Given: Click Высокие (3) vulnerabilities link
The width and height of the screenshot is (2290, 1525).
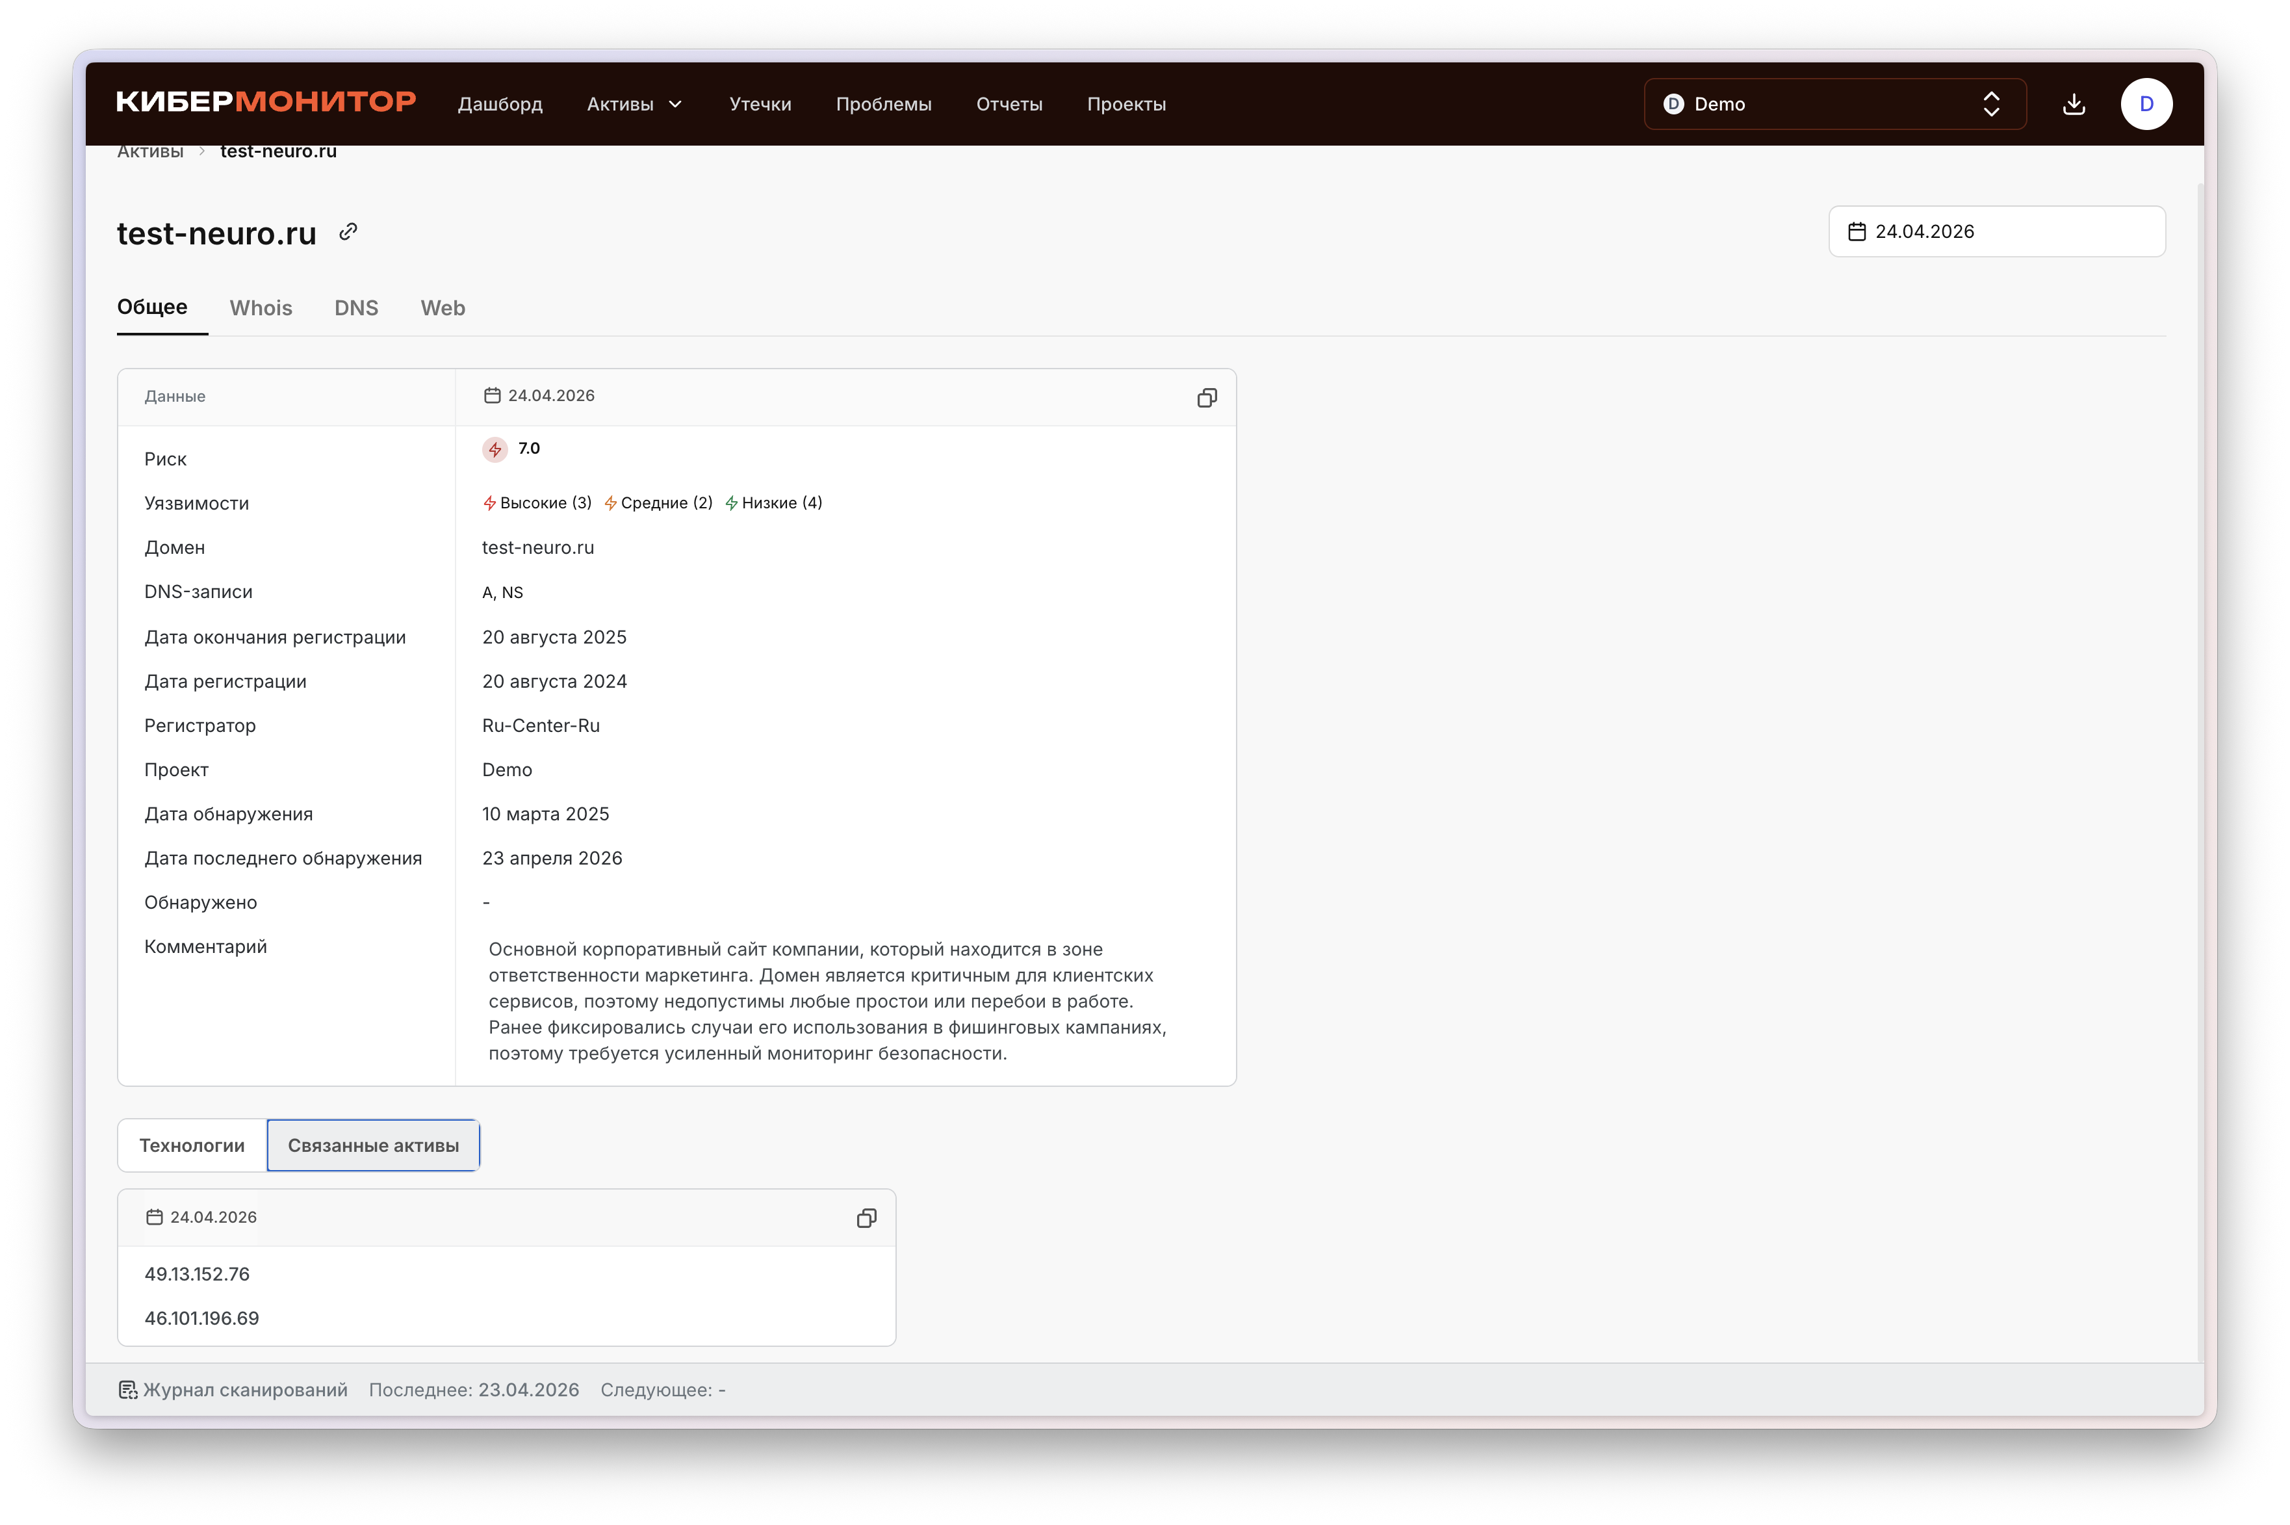Looking at the screenshot, I should click(537, 503).
